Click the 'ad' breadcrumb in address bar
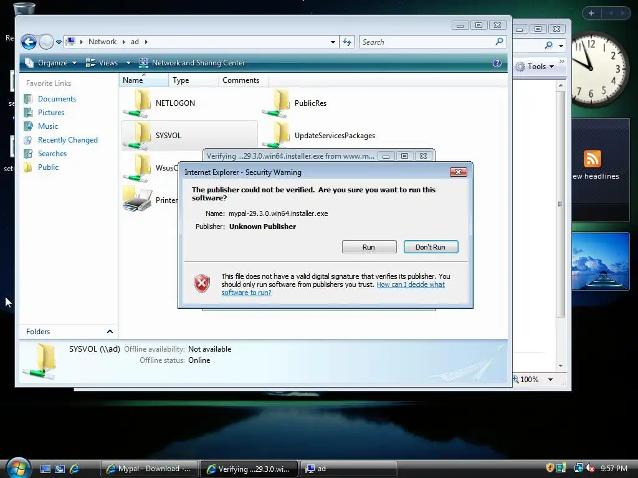The image size is (638, 478). pyautogui.click(x=135, y=42)
